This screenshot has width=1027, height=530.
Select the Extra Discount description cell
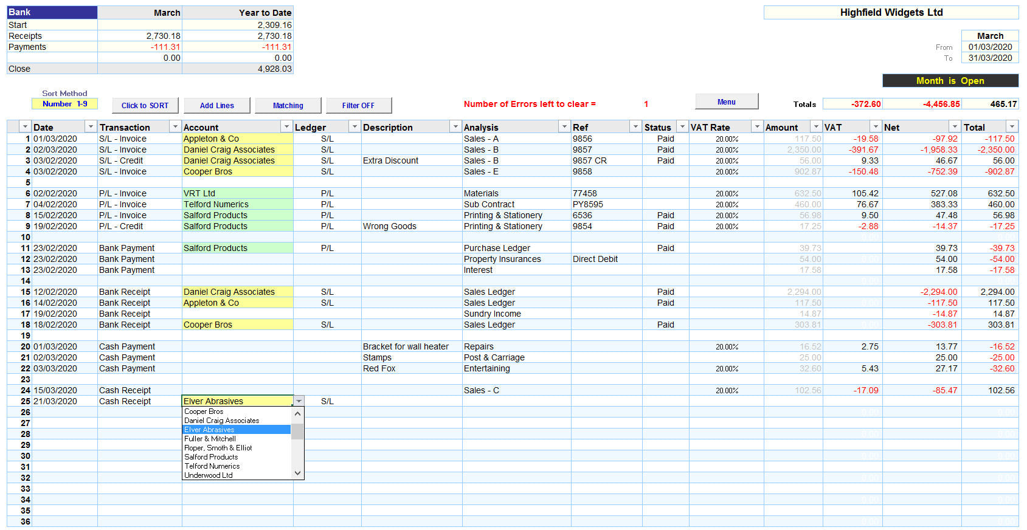point(412,160)
